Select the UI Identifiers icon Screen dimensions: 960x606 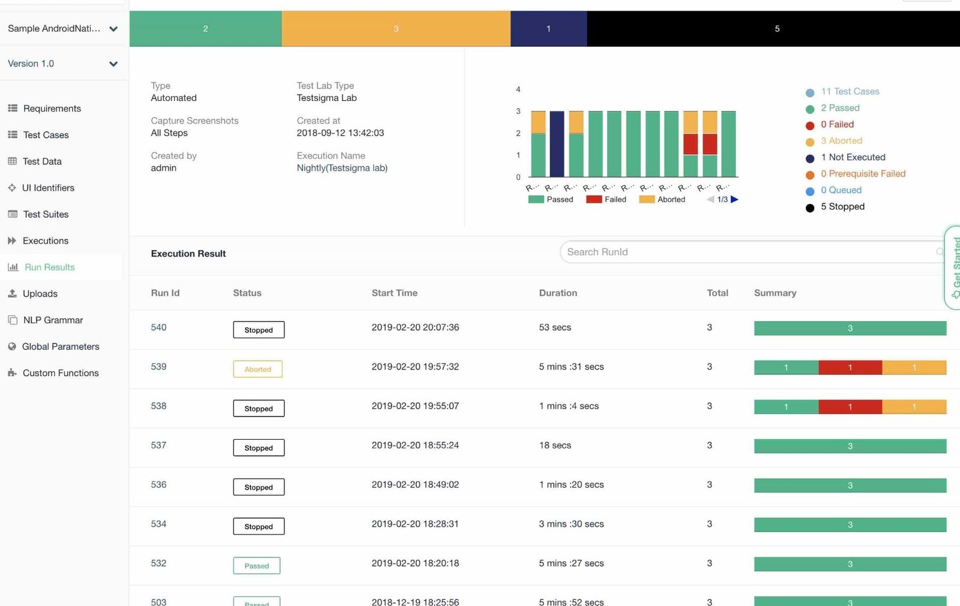click(x=12, y=187)
